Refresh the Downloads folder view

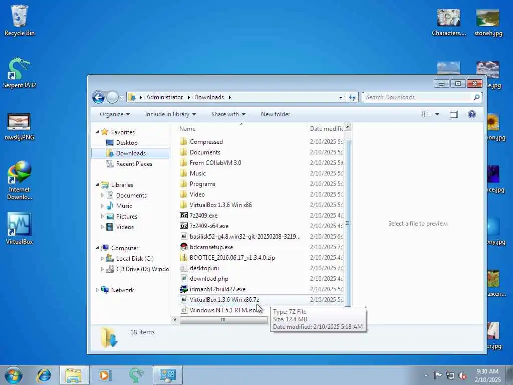pos(352,97)
